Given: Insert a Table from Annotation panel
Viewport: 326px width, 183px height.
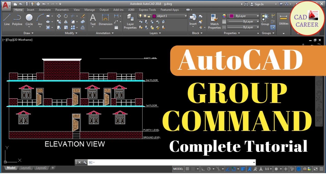Looking at the screenshot, I should click(116, 27).
